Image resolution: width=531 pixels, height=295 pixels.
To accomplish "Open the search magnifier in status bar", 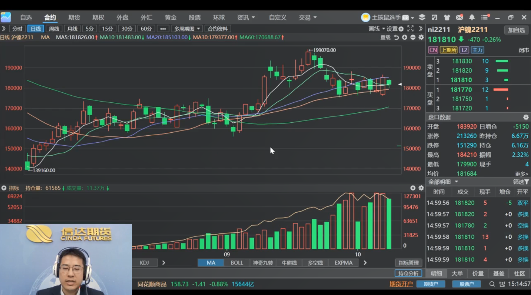I will (x=492, y=284).
